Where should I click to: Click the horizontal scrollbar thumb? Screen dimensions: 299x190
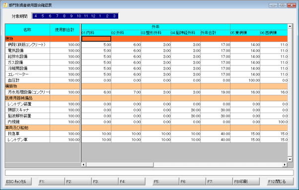pyautogui.click(x=120, y=165)
